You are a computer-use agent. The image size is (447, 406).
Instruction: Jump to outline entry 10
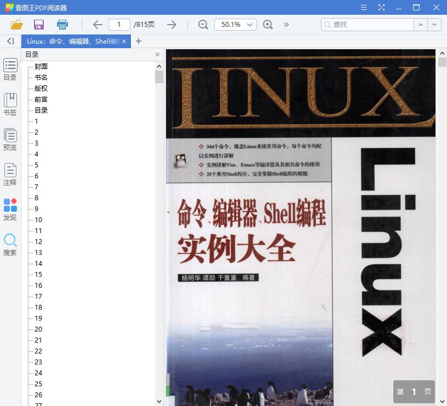(38, 220)
